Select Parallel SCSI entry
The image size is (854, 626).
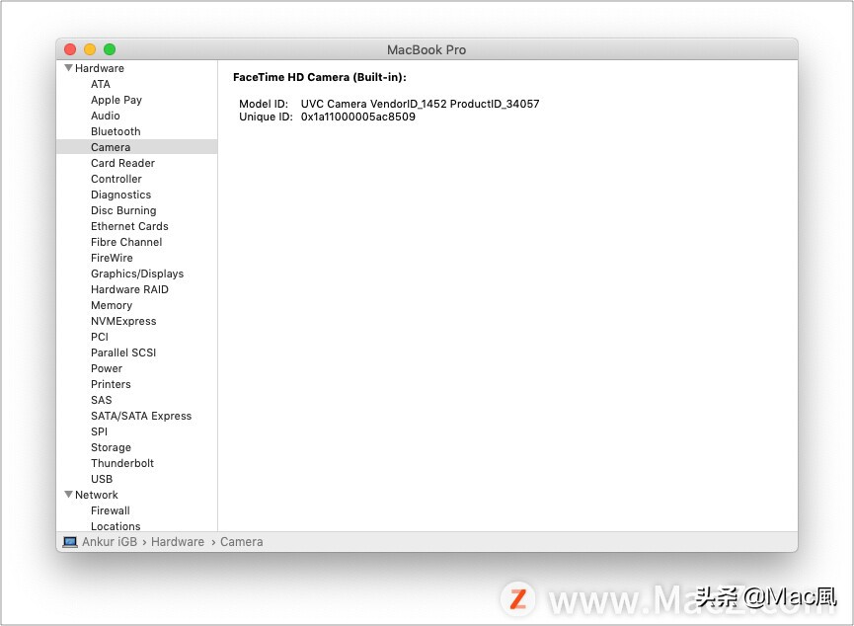pos(123,352)
